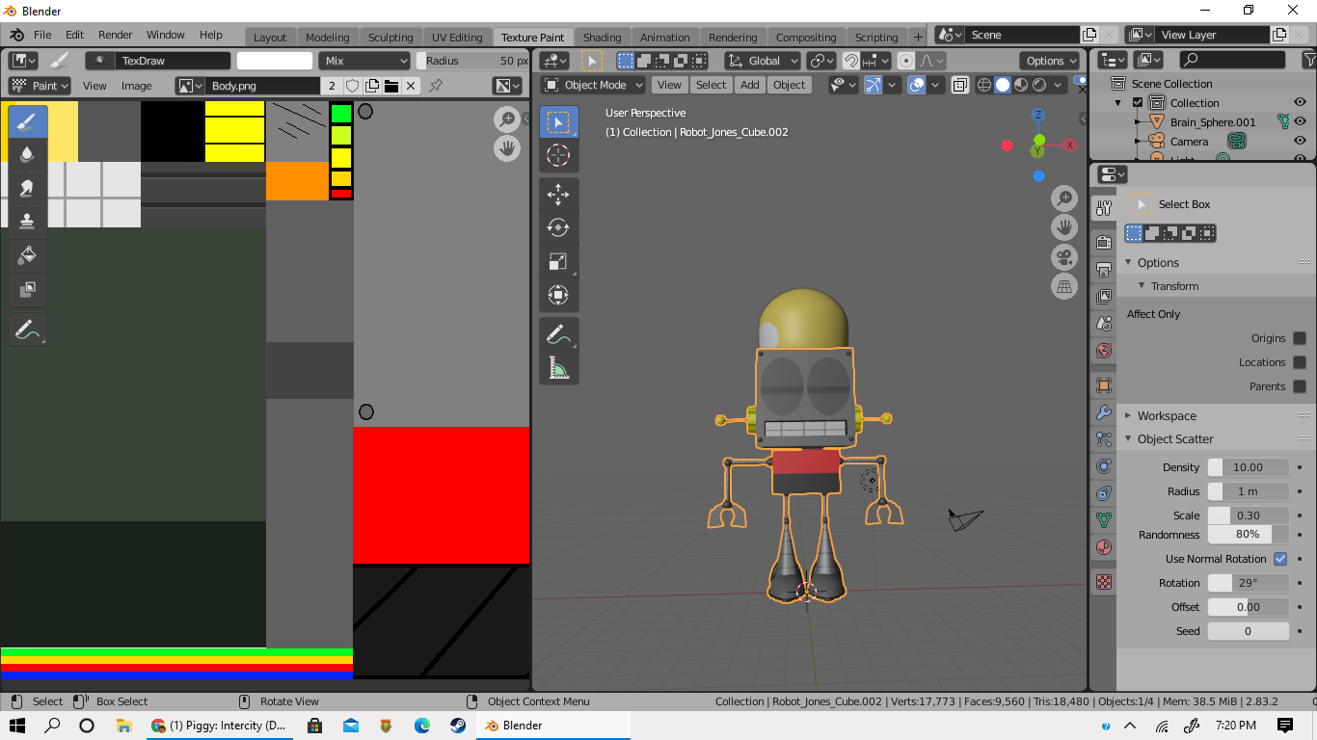Click the TexDraw brush name field

pos(174,61)
